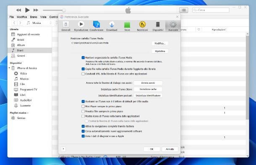Uncheck Invia i dati di diagnosi ad Apple
The height and width of the screenshot is (165, 256).
[83, 136]
